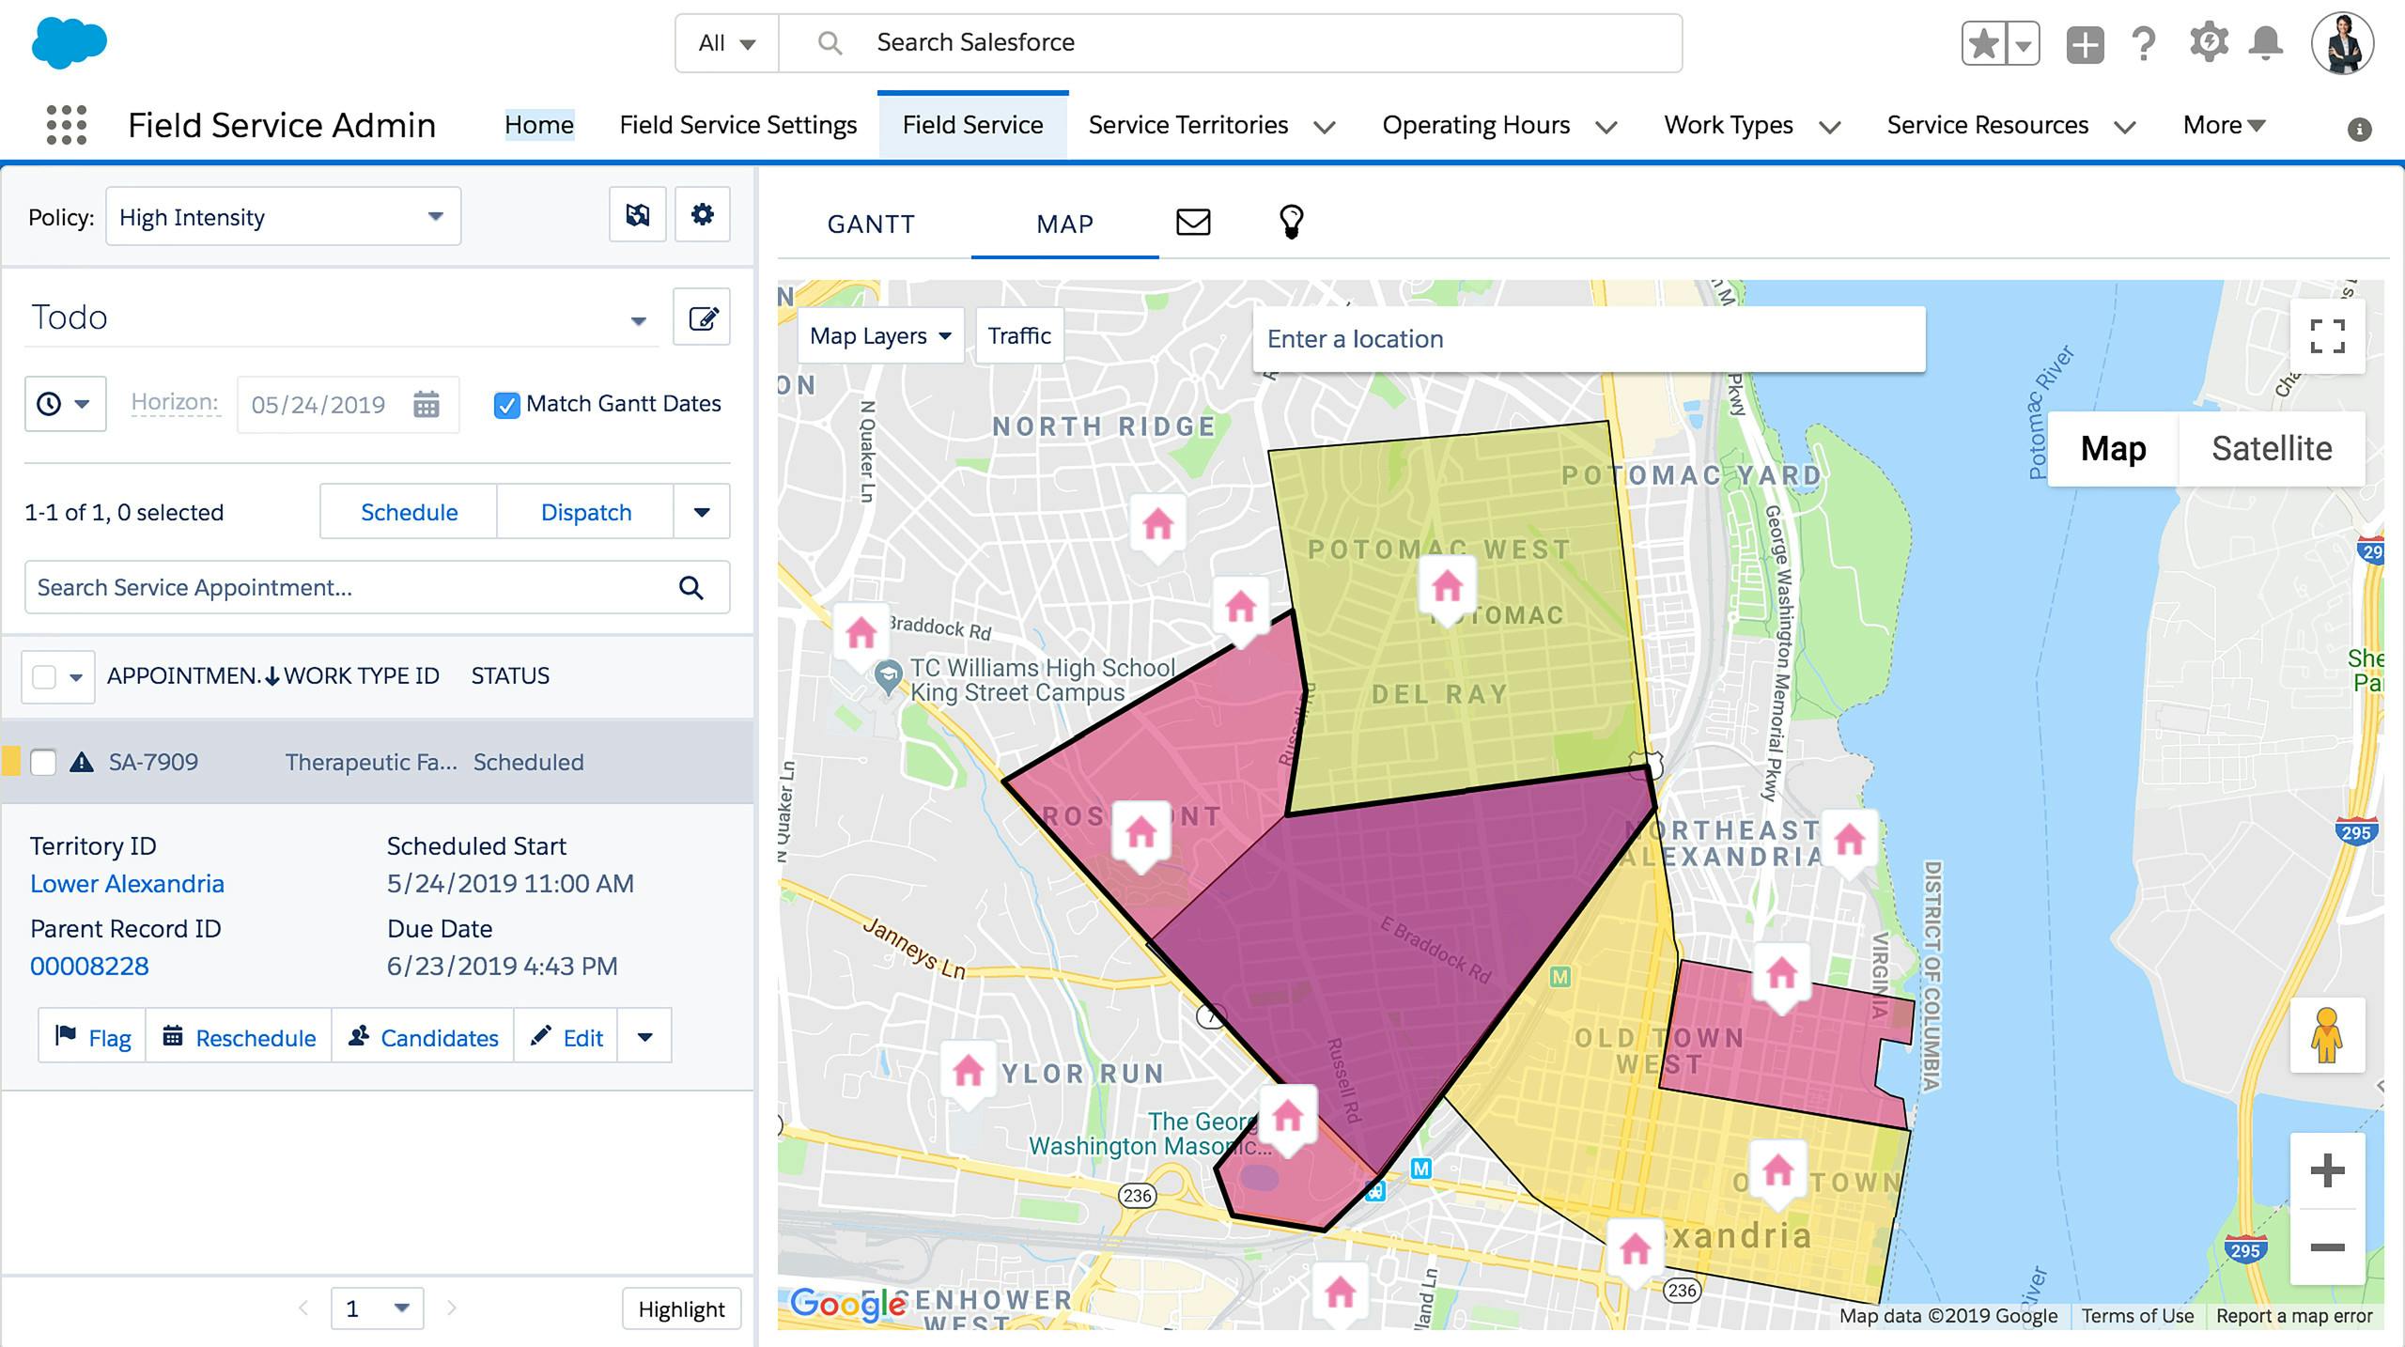
Task: Click the MAP tab to view map
Action: pos(1063,220)
